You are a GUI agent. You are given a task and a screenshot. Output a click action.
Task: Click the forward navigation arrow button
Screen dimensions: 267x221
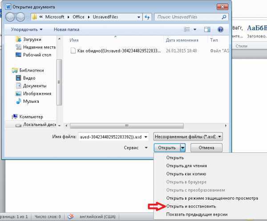tap(20, 17)
